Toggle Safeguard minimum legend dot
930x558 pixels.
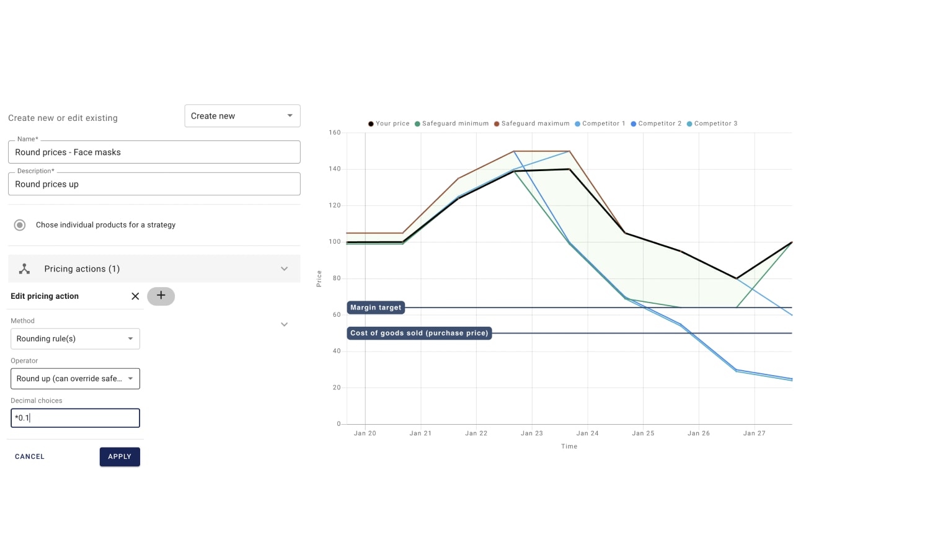(417, 124)
